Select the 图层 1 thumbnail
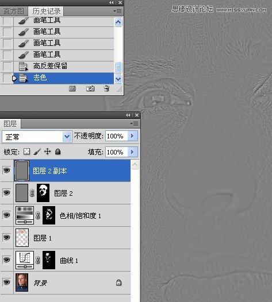This screenshot has width=272, height=302. pos(22,238)
